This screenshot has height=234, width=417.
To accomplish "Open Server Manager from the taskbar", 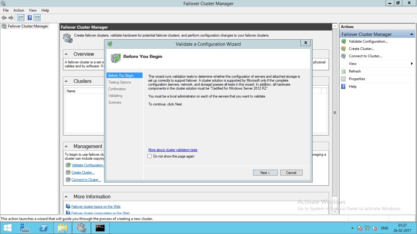I will coord(25,228).
